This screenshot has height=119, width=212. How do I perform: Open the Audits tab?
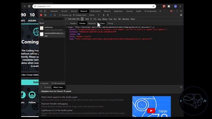pyautogui.click(x=138, y=11)
